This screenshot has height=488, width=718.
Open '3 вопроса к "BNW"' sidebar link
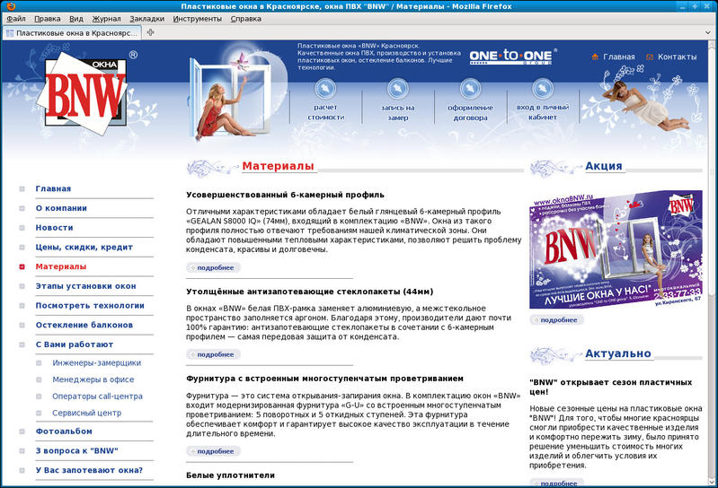[x=76, y=451]
